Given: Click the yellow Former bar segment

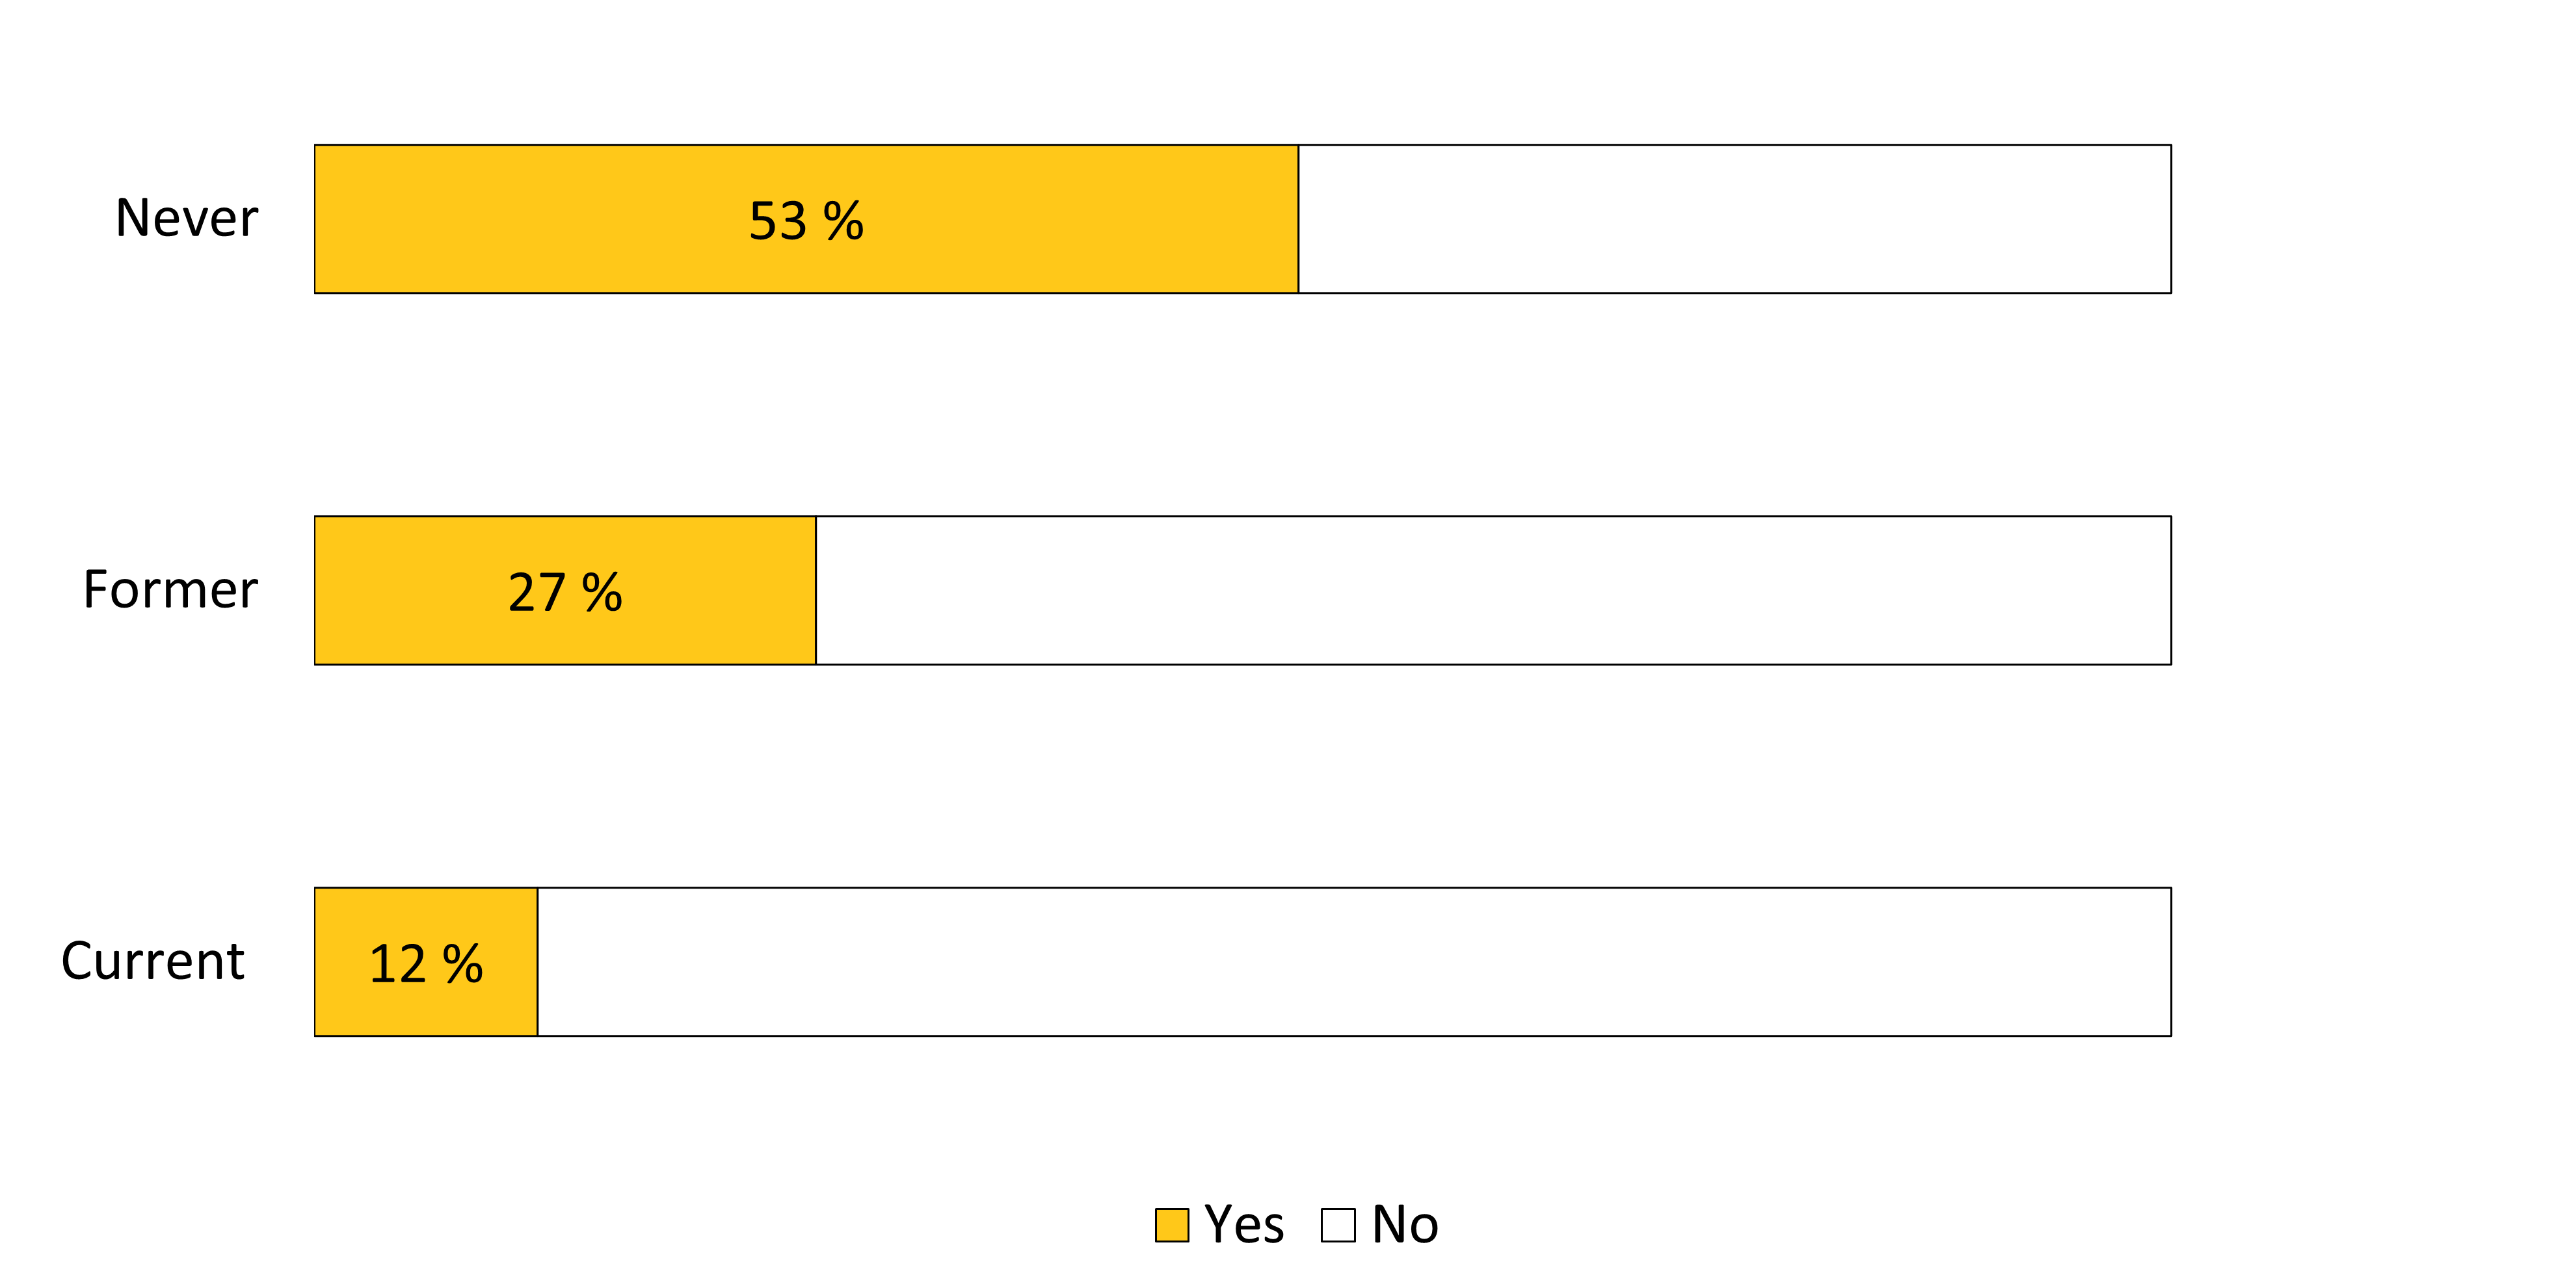Looking at the screenshot, I should pyautogui.click(x=565, y=590).
